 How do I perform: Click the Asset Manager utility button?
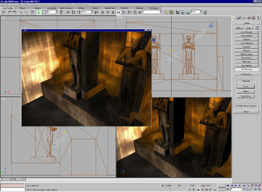[x=246, y=32]
